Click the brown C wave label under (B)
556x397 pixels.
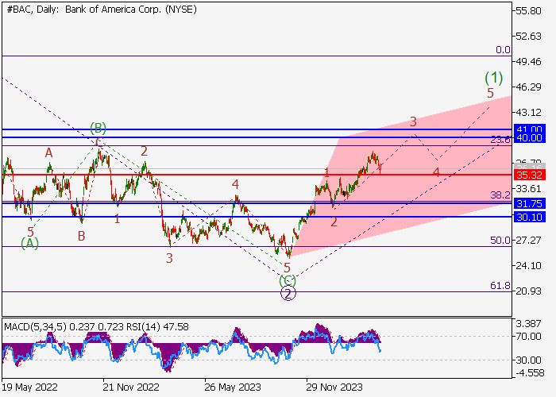pos(99,143)
